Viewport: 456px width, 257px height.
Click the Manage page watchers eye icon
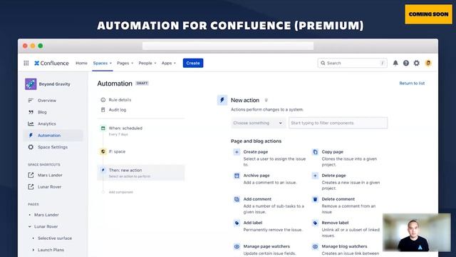237,246
